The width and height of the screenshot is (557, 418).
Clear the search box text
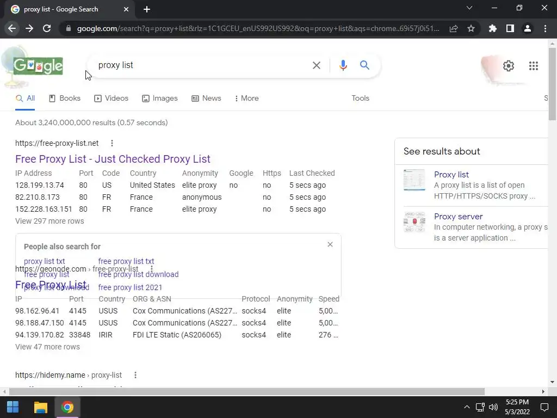316,65
